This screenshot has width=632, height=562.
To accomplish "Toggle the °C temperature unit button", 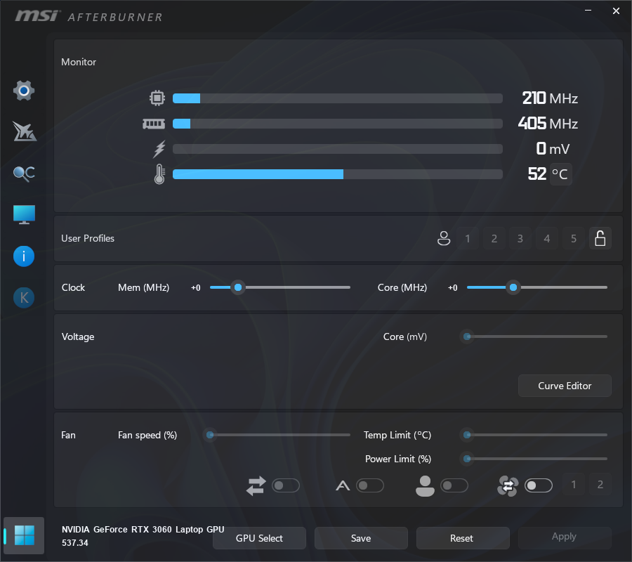I will pyautogui.click(x=560, y=174).
